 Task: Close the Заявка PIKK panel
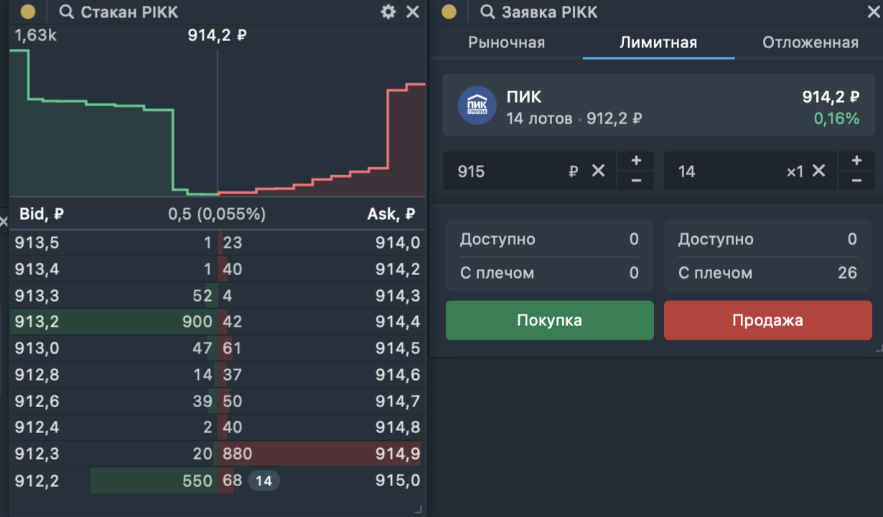(875, 11)
